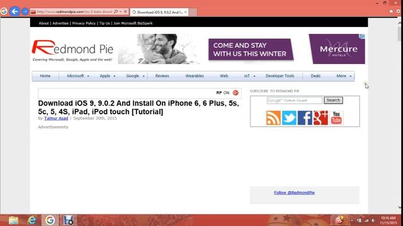Open the Join Microsoft BizSpark link
Viewport: 403px width, 226px height.
click(133, 23)
